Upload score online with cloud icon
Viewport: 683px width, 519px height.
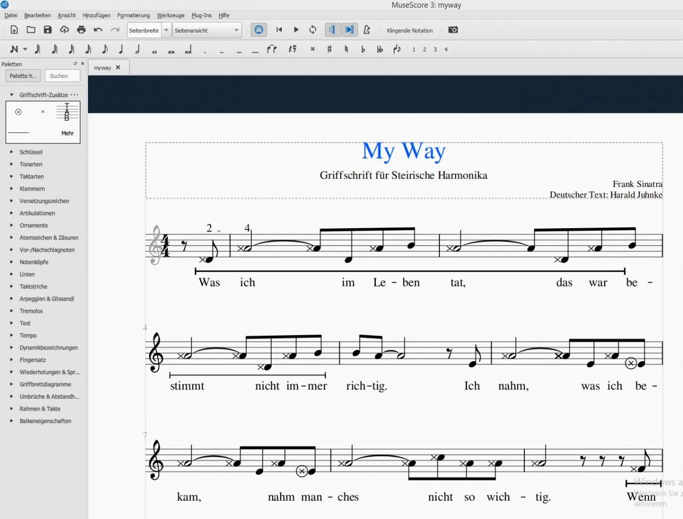point(64,30)
